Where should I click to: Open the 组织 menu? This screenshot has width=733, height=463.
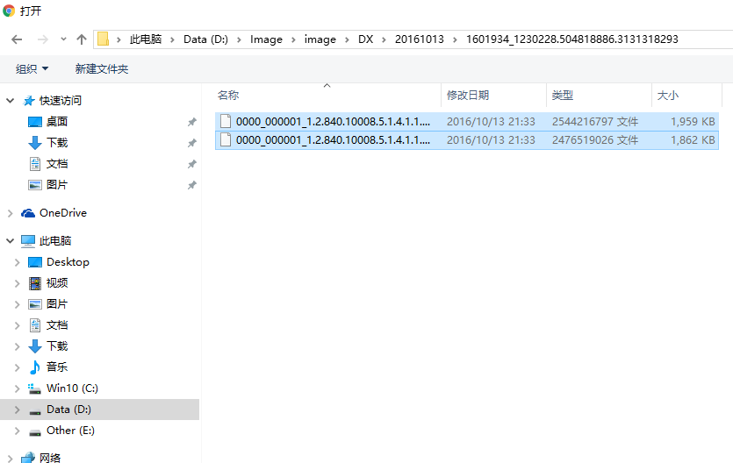32,68
